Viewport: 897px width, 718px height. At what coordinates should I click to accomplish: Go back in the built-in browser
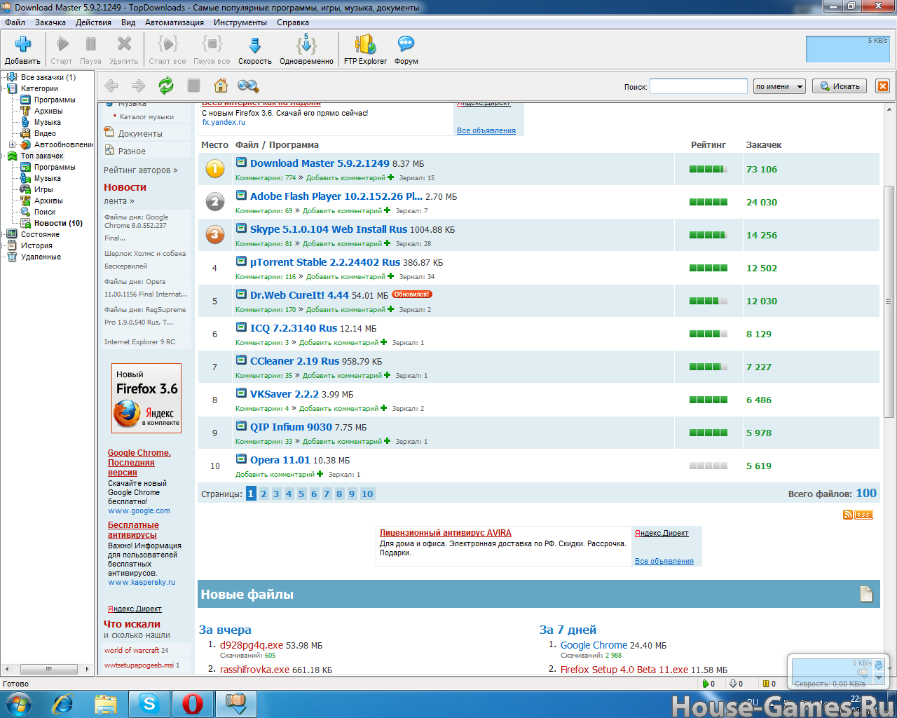pos(111,86)
